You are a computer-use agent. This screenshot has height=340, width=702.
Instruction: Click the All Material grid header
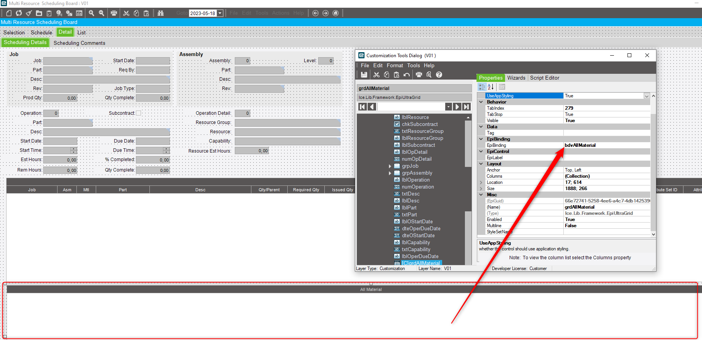371,289
